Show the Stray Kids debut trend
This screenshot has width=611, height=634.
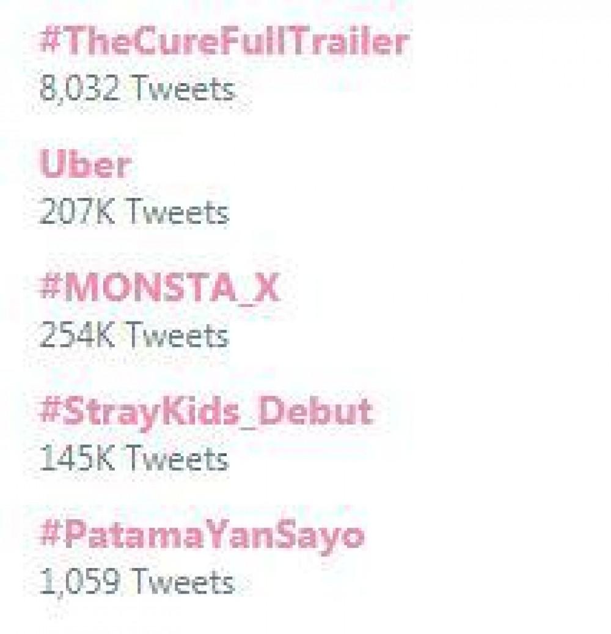click(x=205, y=411)
